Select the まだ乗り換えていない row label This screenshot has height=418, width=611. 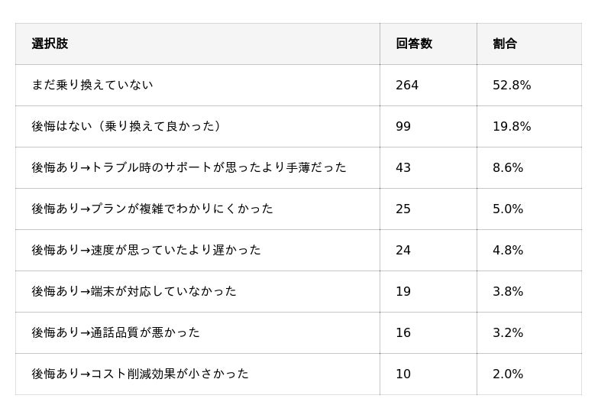point(92,86)
